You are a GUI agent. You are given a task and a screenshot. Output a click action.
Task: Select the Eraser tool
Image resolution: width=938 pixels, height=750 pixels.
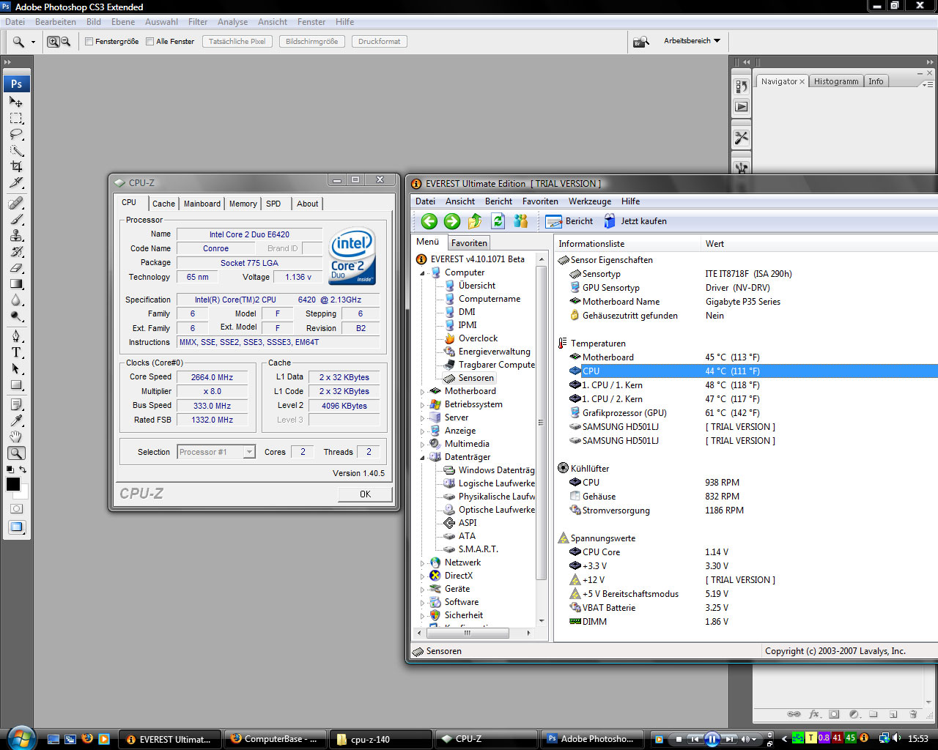(16, 267)
